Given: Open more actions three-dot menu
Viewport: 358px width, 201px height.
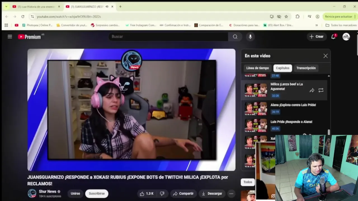Looking at the screenshot, I should (x=231, y=193).
